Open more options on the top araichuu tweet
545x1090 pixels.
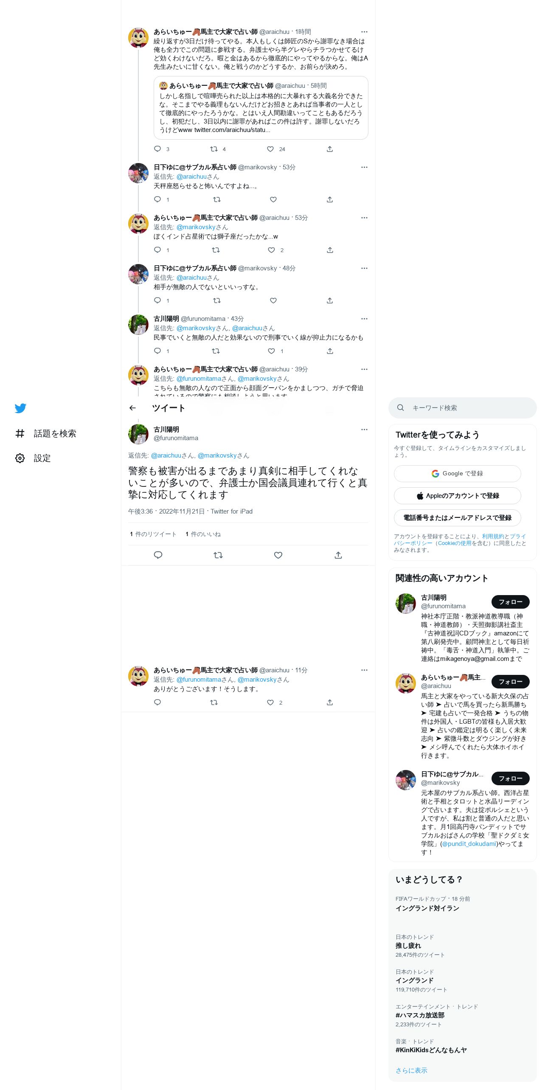pyautogui.click(x=364, y=32)
